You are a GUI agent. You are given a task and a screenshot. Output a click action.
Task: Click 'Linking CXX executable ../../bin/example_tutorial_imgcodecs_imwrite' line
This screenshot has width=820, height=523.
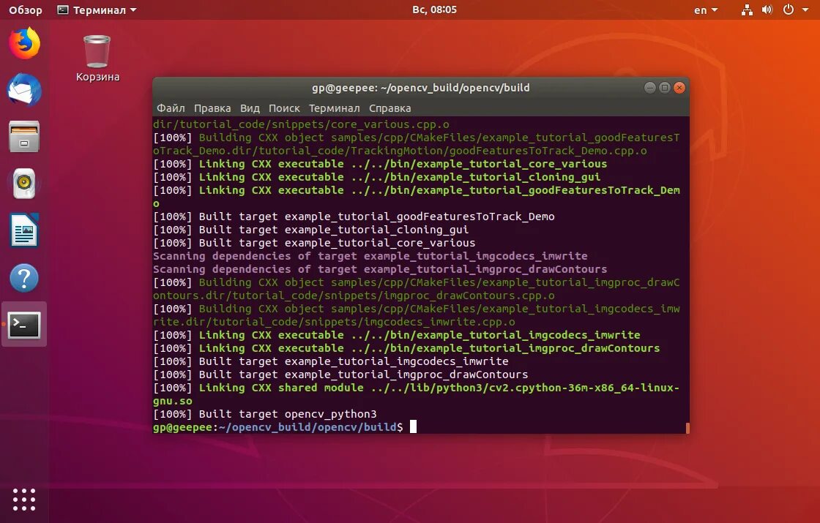coord(396,335)
